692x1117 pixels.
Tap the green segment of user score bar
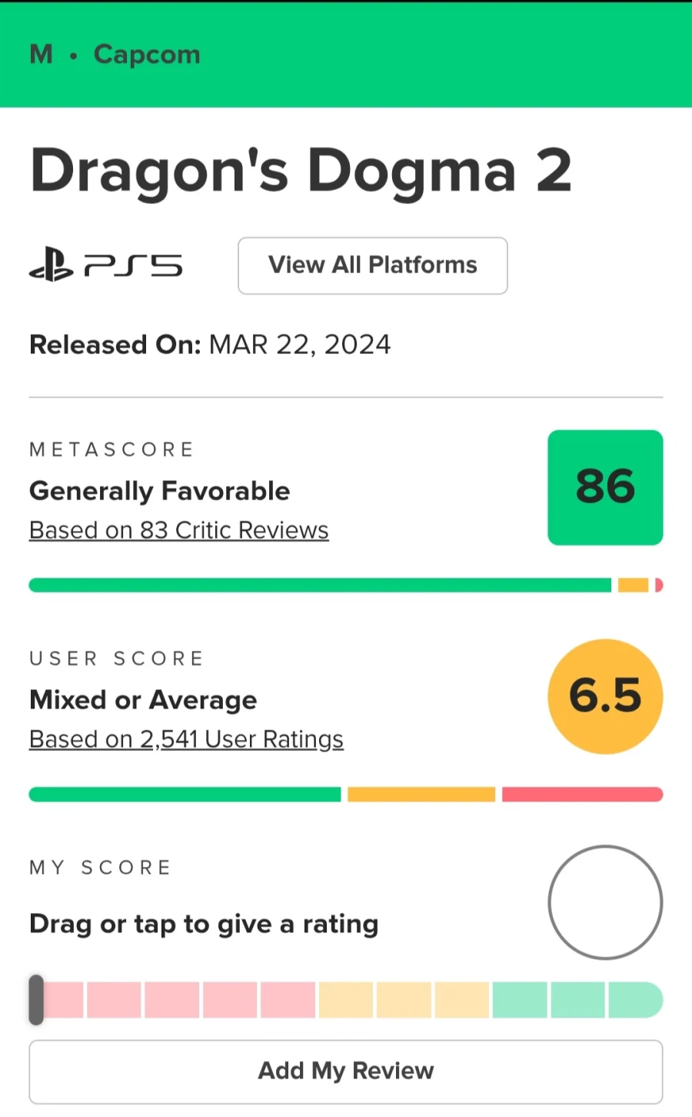tap(185, 795)
